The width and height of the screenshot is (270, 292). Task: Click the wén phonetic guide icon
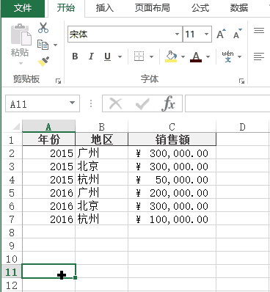pyautogui.click(x=227, y=56)
